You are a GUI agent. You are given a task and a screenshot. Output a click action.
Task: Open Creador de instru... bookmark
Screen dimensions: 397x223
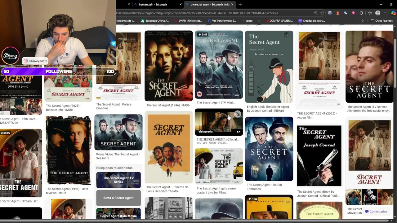[312, 21]
